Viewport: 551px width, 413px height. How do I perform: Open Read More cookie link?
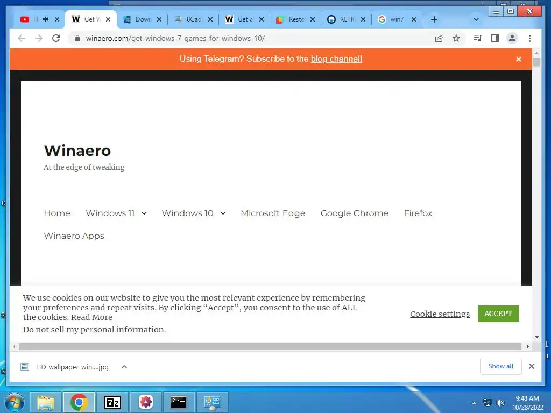91,317
